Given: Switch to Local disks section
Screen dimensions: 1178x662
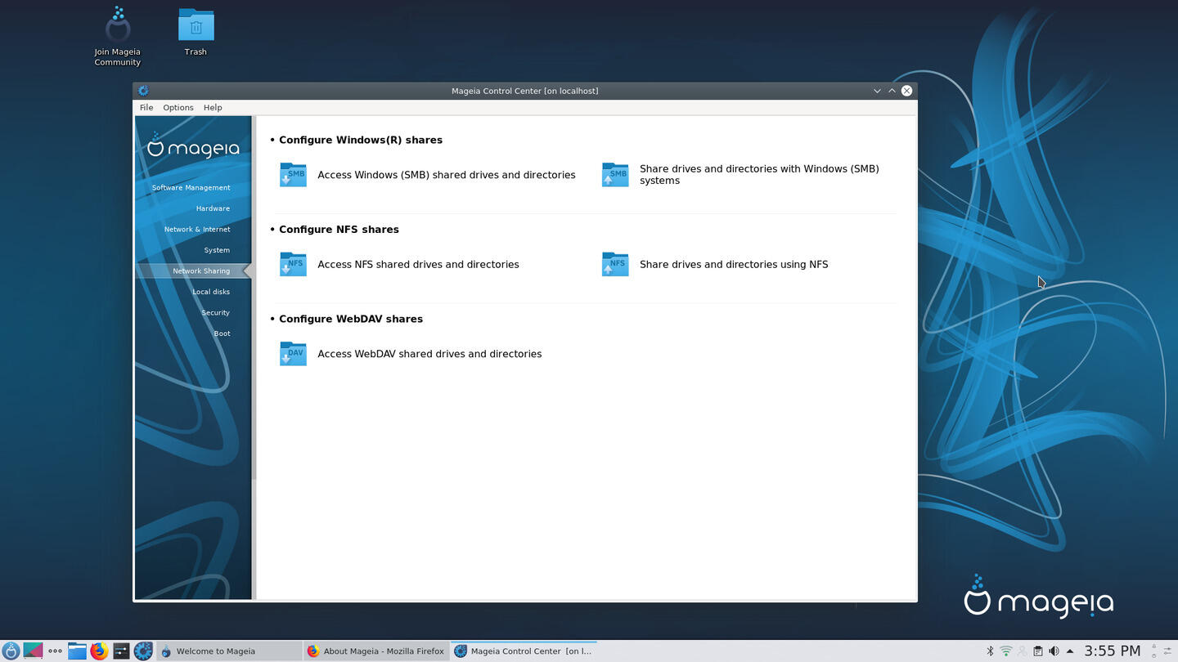Looking at the screenshot, I should pos(211,292).
